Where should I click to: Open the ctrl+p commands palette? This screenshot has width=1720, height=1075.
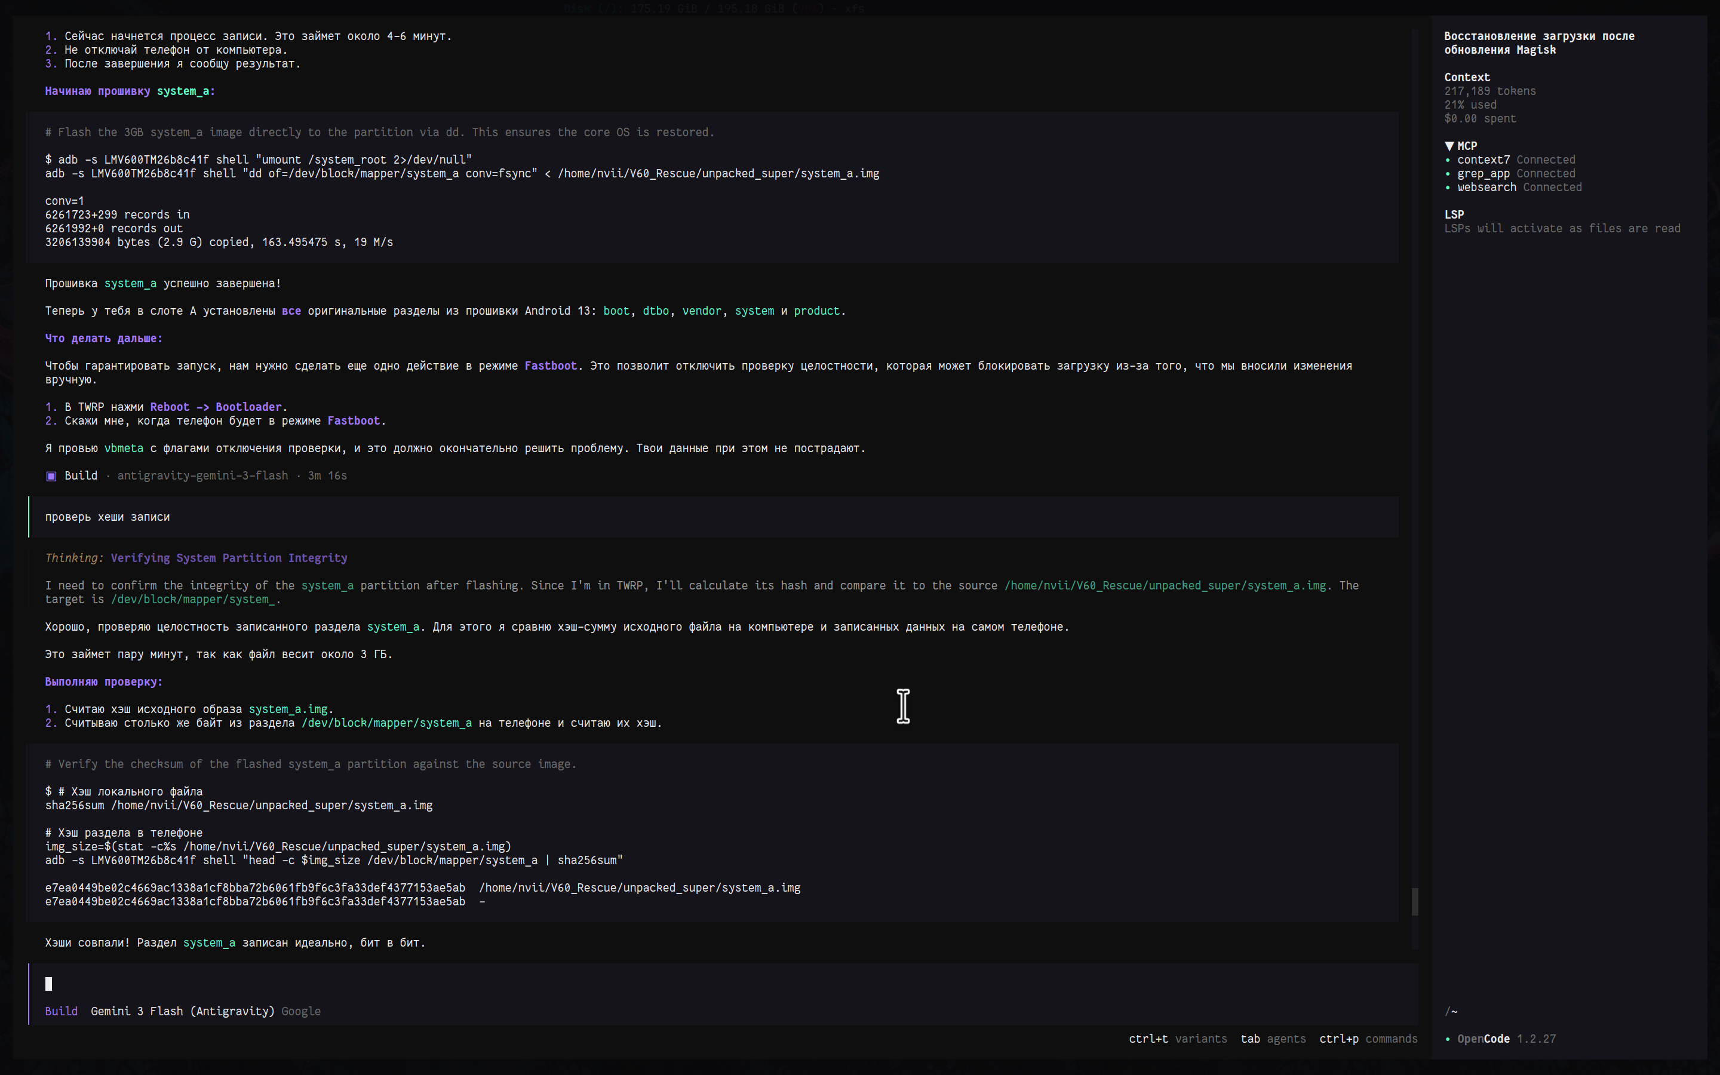coord(1368,1039)
